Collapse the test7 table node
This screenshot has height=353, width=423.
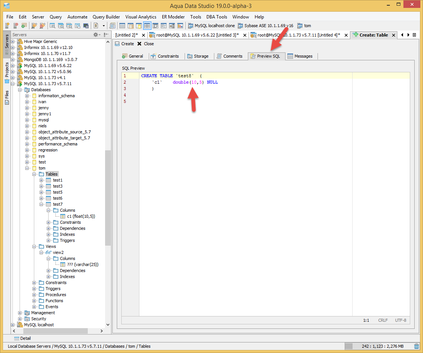(x=41, y=204)
